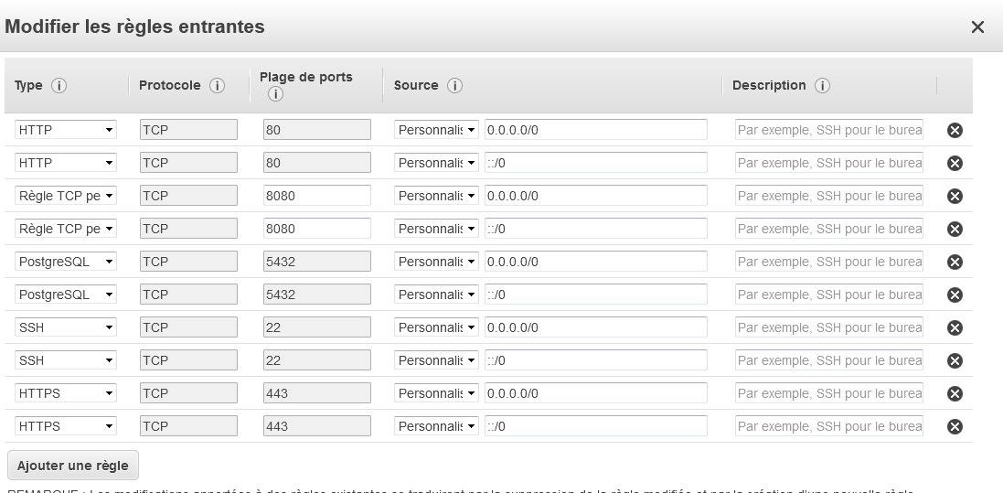This screenshot has width=1003, height=493.
Task: Open Type dropdown of HTTP ::/0 rule
Action: 66,163
